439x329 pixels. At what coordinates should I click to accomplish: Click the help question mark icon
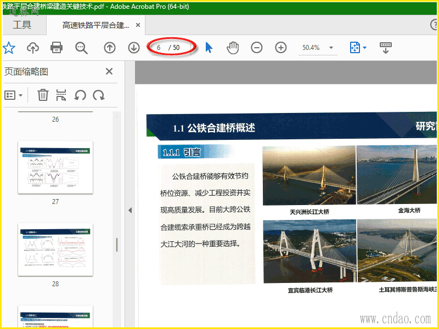[x=434, y=25]
